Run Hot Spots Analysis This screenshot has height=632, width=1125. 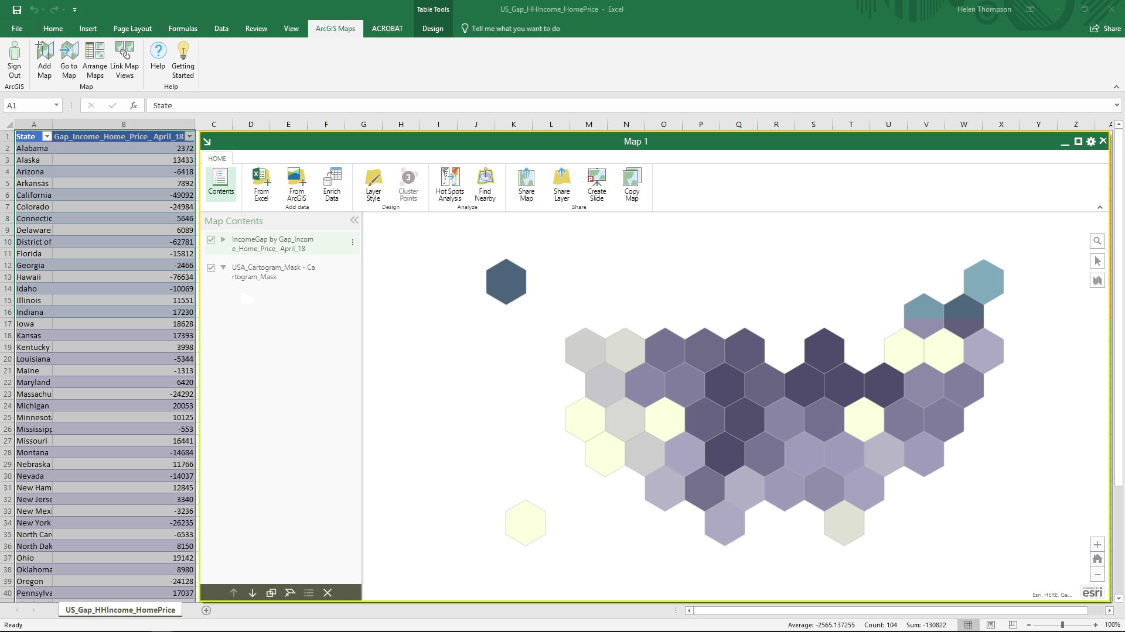(449, 184)
